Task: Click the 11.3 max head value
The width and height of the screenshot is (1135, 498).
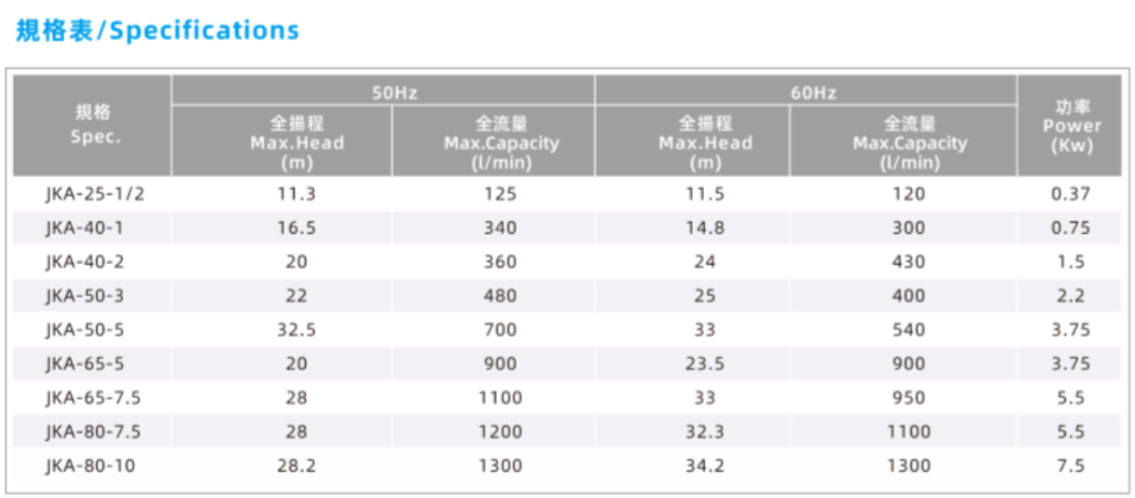Action: pos(297,194)
